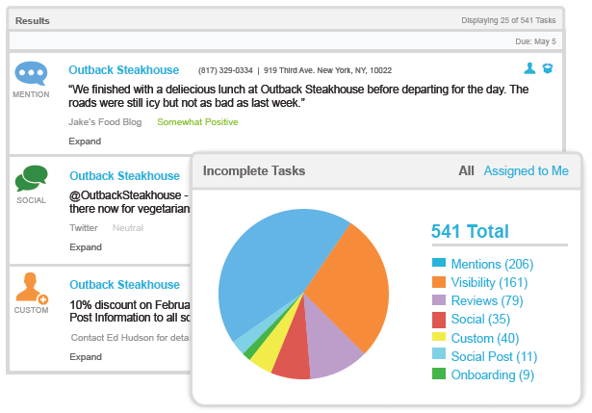592x413 pixels.
Task: Click the blue Mentions legend swatch
Action: (439, 263)
